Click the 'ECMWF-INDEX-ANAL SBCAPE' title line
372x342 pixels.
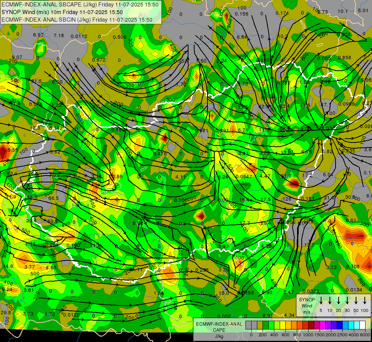pyautogui.click(x=80, y=5)
